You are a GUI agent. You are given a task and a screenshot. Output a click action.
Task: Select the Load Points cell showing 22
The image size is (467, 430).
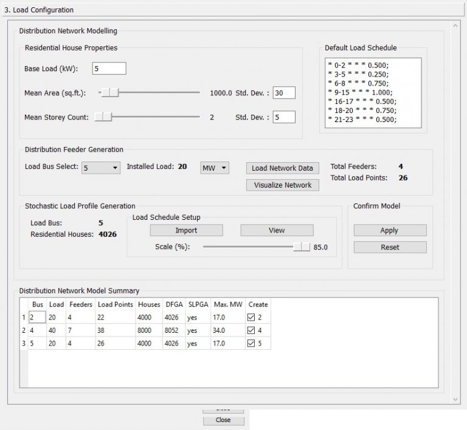pos(116,317)
